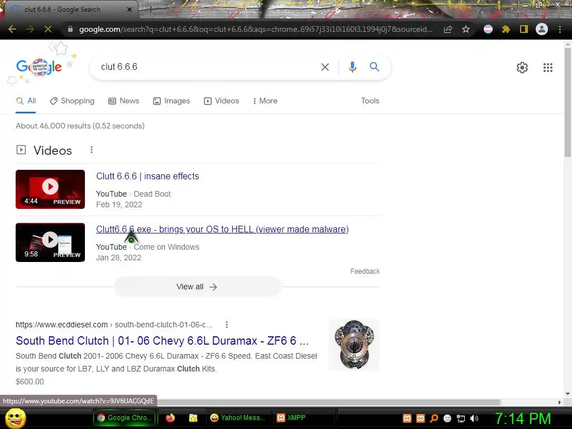
Task: Submit search with magnifying glass button
Action: click(374, 67)
